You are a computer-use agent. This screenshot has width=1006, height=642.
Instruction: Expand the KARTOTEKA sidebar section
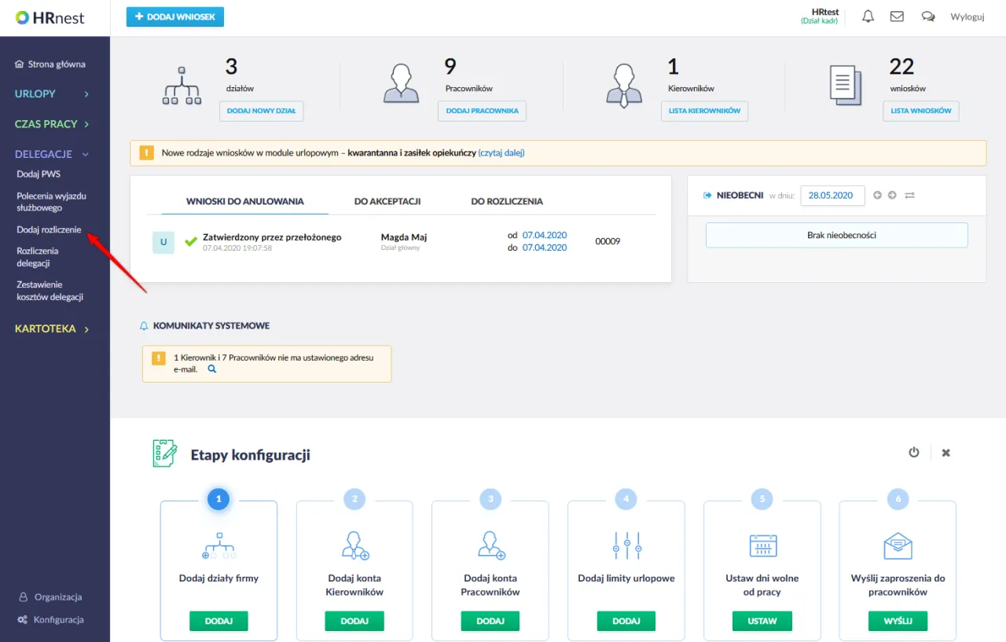click(x=52, y=329)
